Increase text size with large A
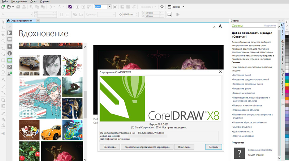This screenshot has width=289, height=161. click(x=220, y=26)
